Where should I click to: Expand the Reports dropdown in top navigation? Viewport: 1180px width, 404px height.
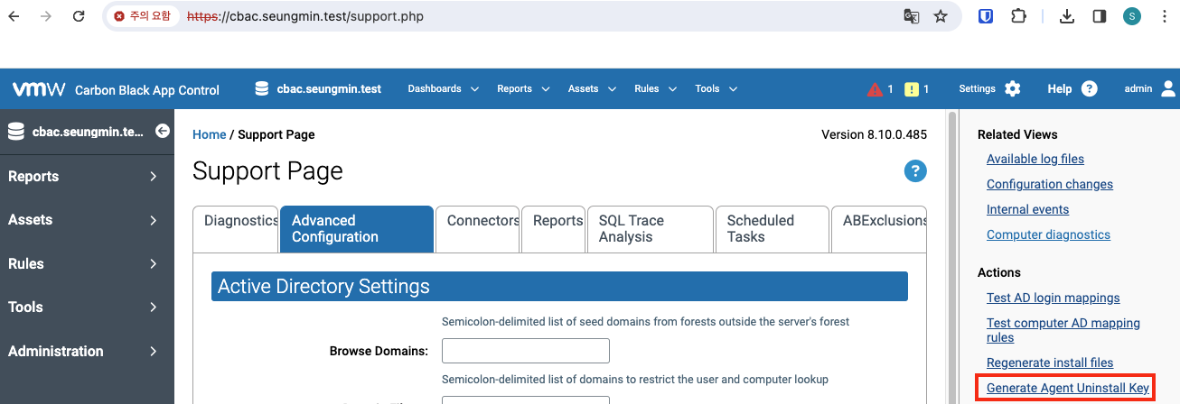pyautogui.click(x=523, y=88)
